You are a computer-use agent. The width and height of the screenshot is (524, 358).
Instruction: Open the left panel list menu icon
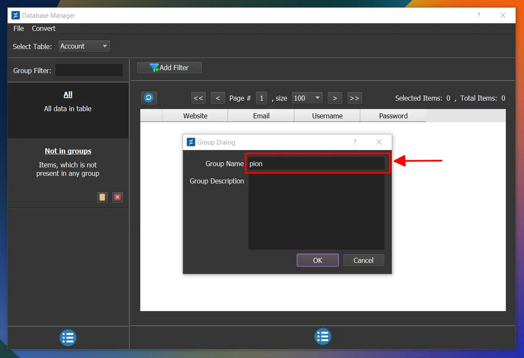coord(68,338)
